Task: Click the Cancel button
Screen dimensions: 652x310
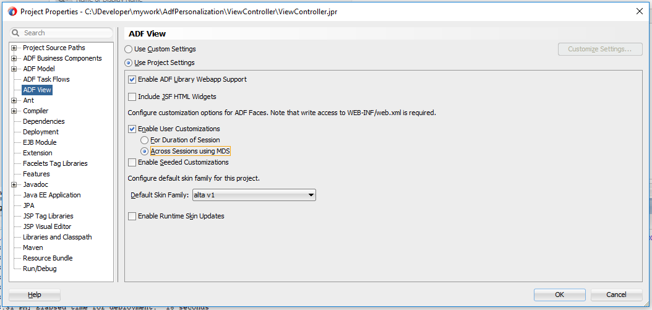Action: click(616, 295)
